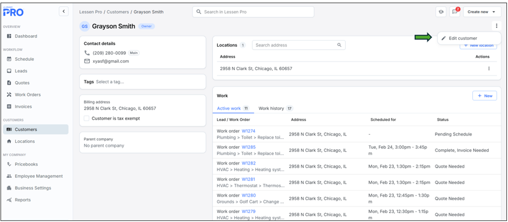Open the three-dot menu for the Clark St location
This screenshot has height=222, width=508.
pyautogui.click(x=488, y=68)
